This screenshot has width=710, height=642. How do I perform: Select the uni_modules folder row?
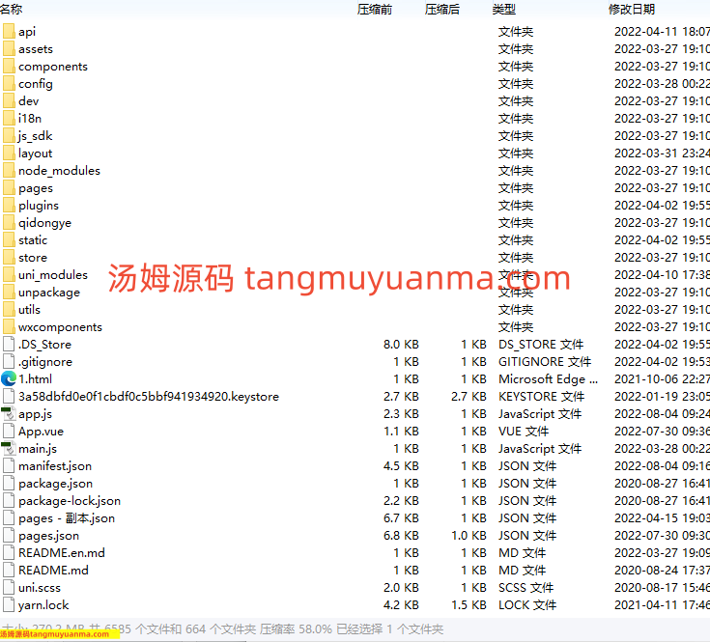[x=52, y=275]
